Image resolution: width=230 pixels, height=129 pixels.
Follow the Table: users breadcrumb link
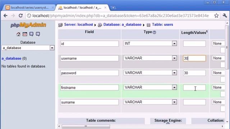tap(162, 25)
